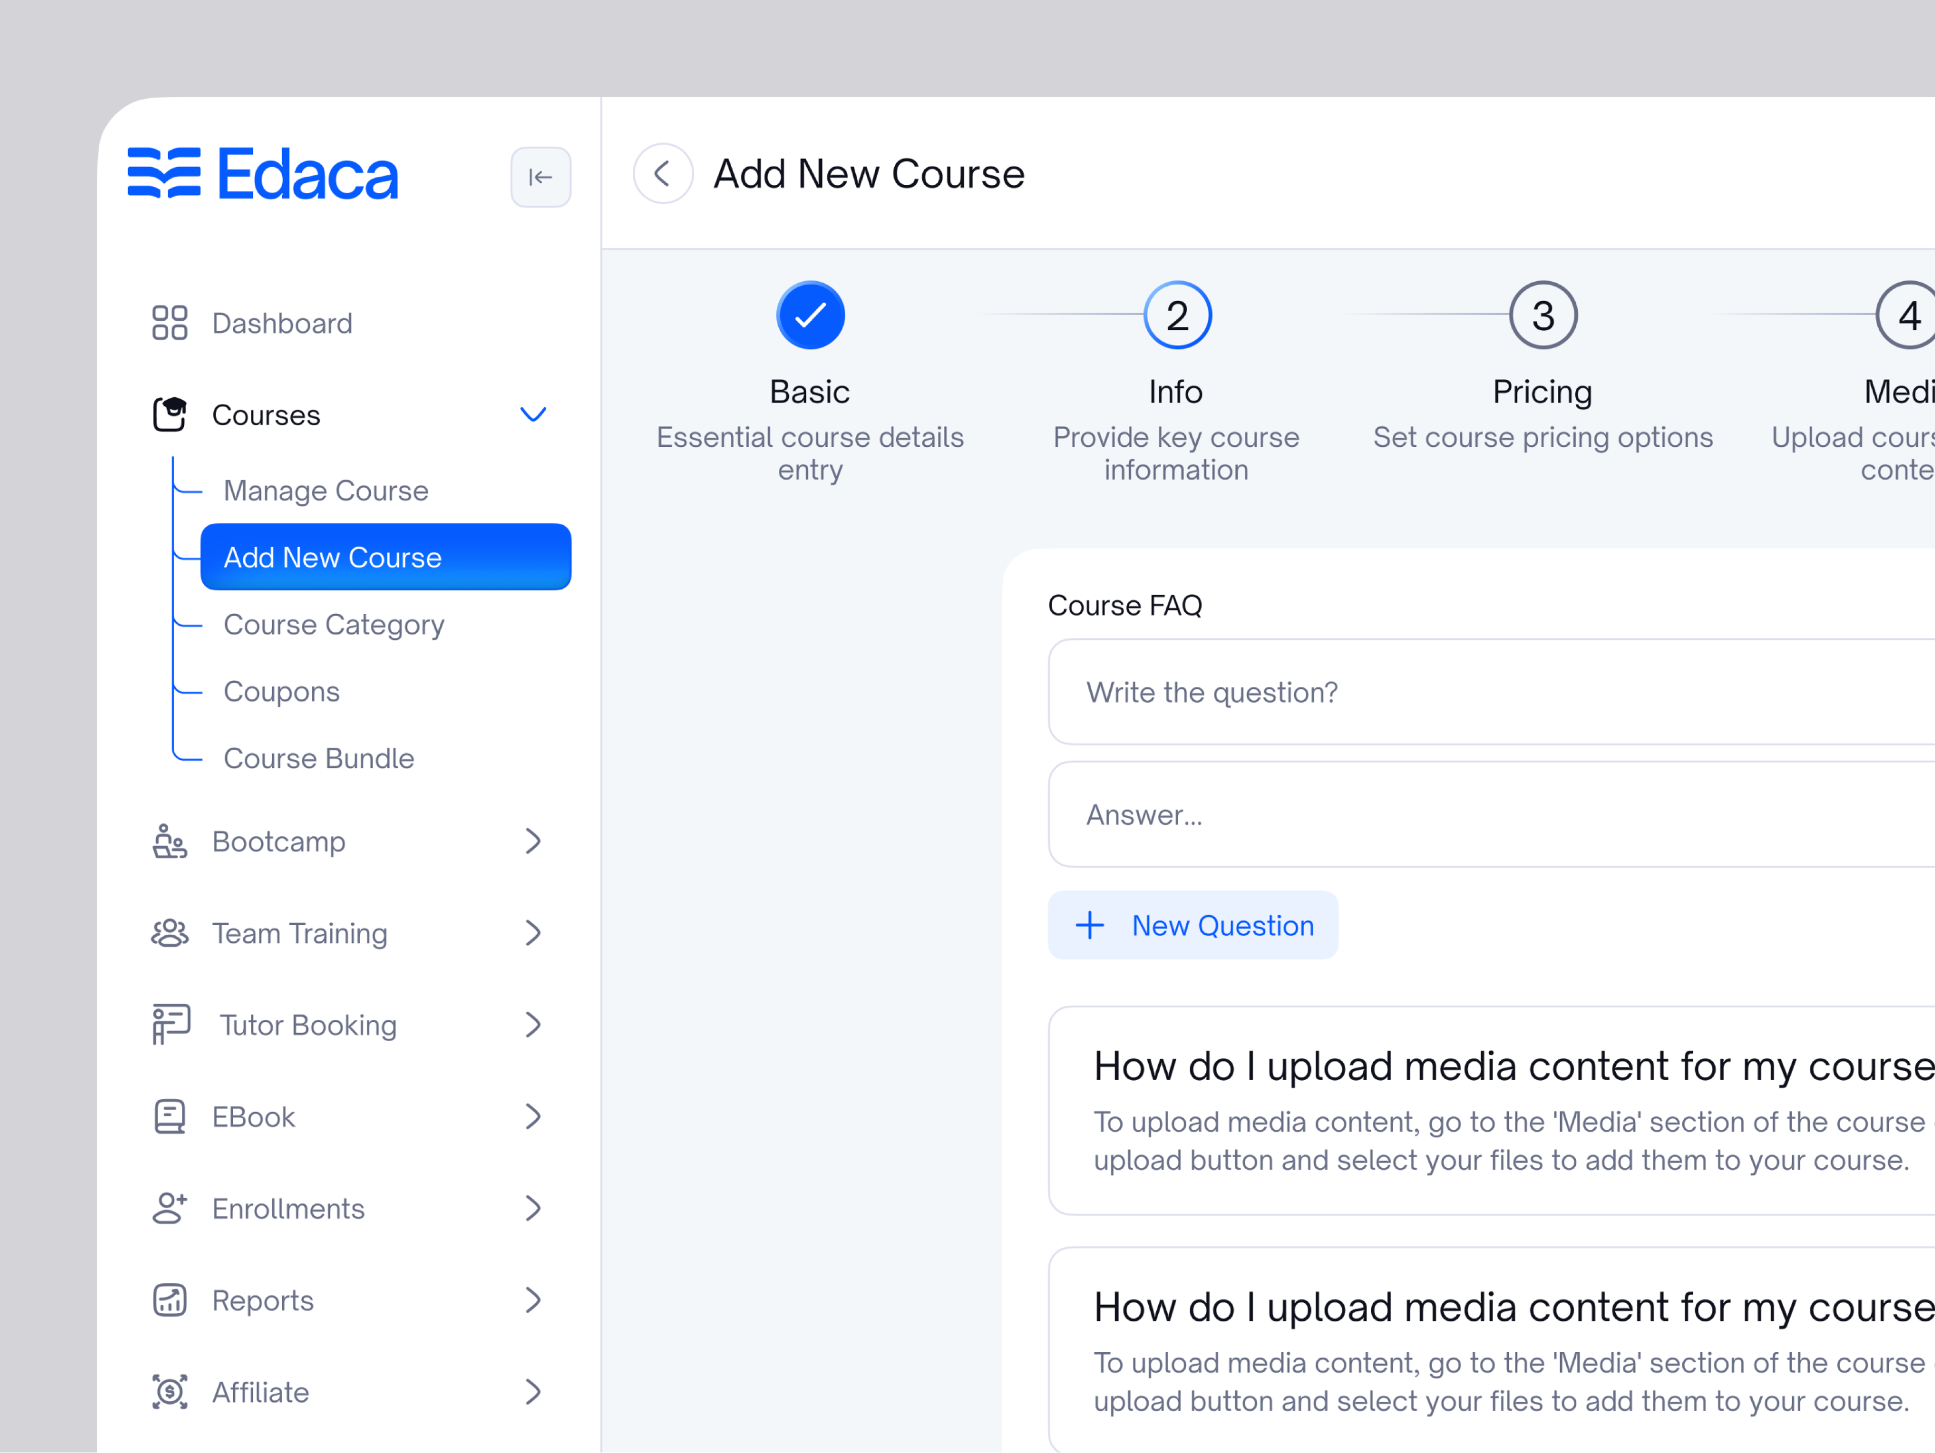Expand the Team Training section
The width and height of the screenshot is (1935, 1453).
(535, 933)
